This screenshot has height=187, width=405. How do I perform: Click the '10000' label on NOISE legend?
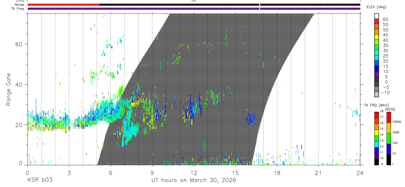396,122
